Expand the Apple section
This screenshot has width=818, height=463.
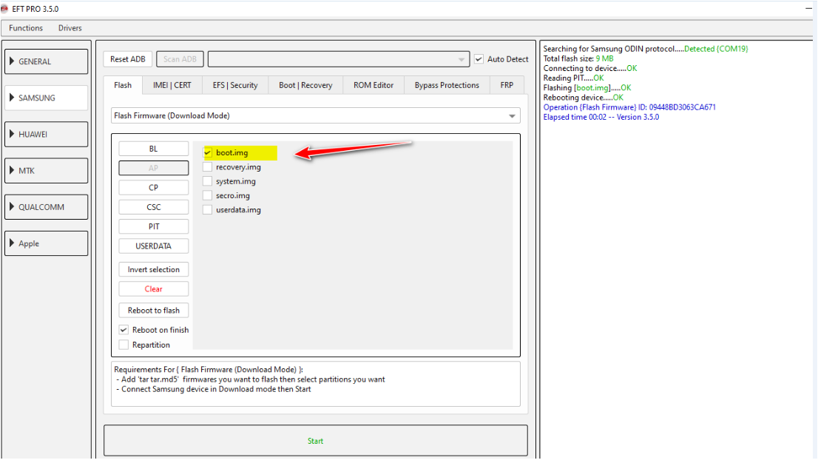(x=47, y=244)
